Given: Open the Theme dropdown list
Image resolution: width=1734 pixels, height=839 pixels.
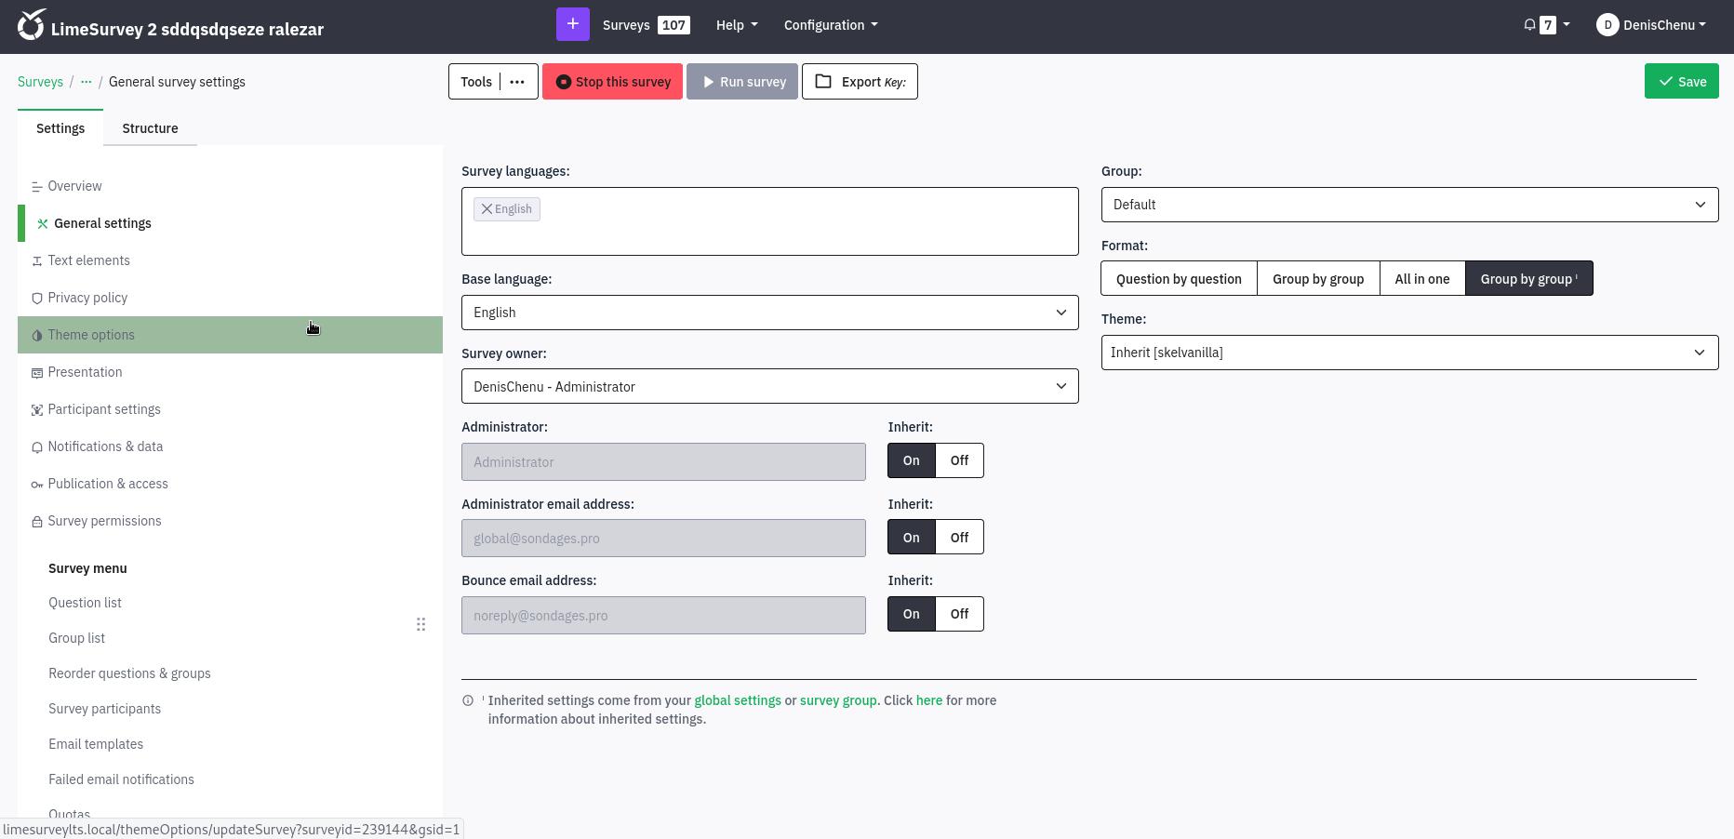Looking at the screenshot, I should (1408, 353).
